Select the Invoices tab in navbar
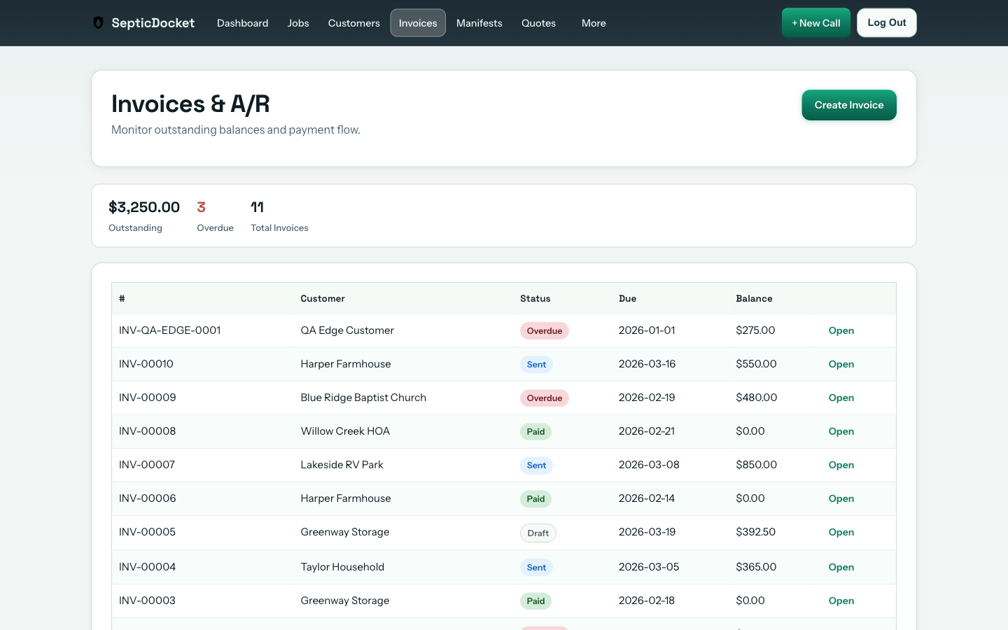1008x630 pixels. click(x=418, y=23)
